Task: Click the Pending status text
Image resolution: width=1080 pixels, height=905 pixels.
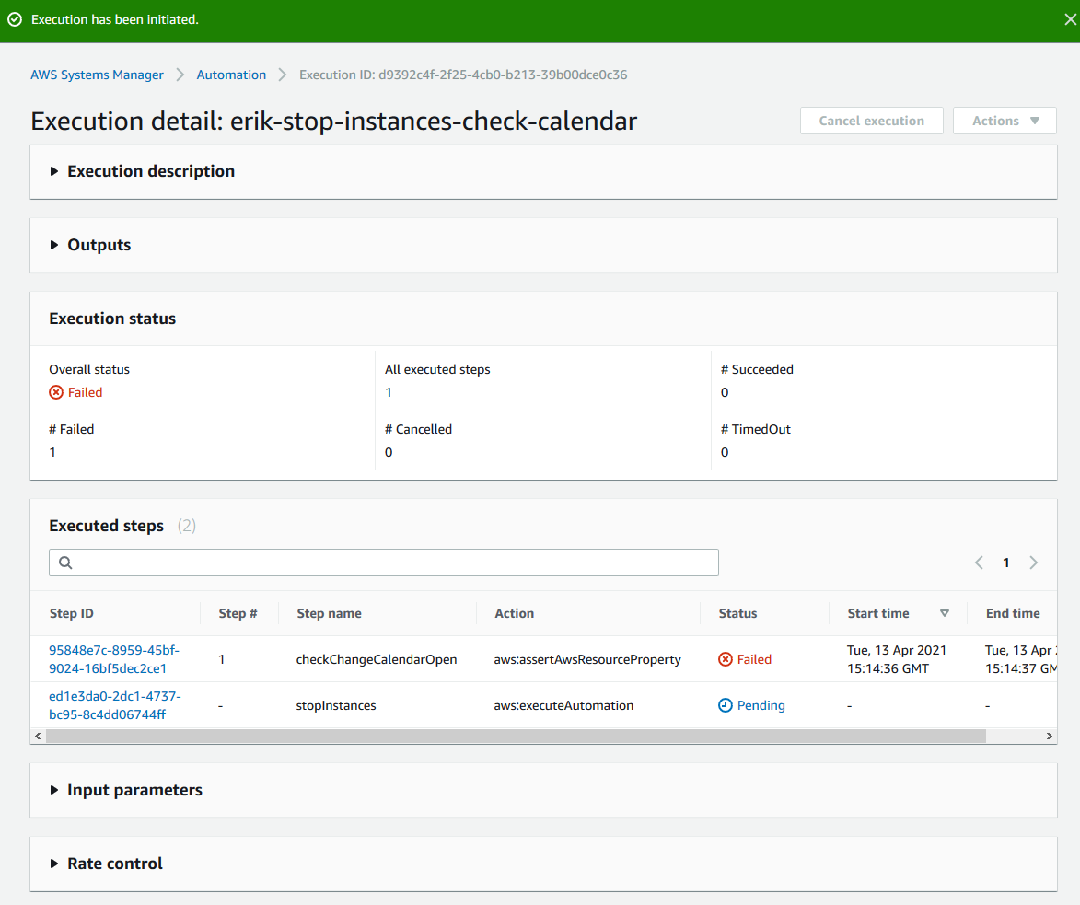Action: (x=761, y=705)
